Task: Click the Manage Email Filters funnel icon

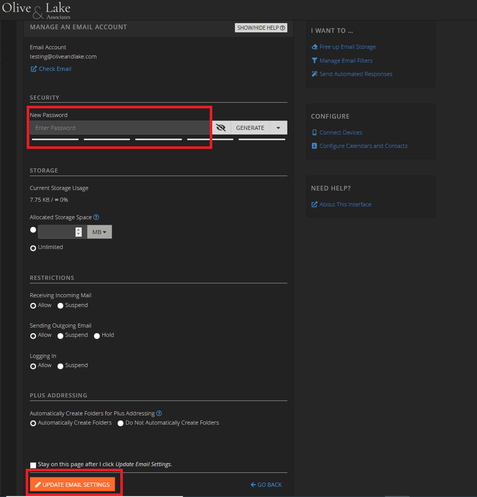Action: [314, 60]
